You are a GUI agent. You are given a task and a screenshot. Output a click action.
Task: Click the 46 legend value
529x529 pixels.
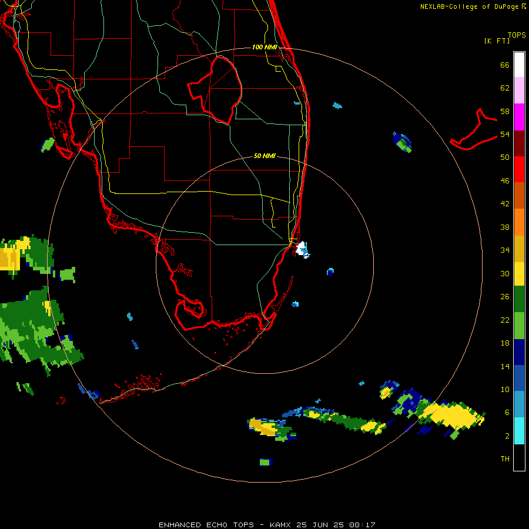505,181
